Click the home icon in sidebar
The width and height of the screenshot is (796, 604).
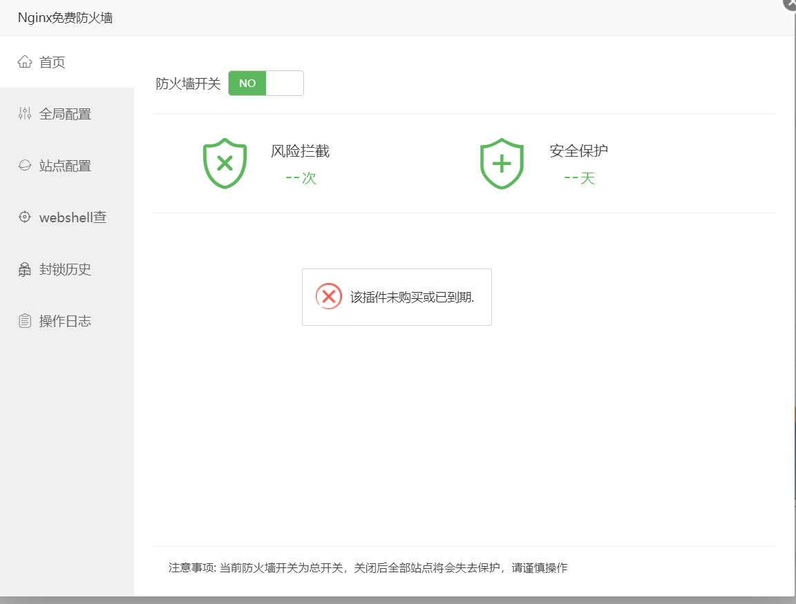[x=25, y=62]
